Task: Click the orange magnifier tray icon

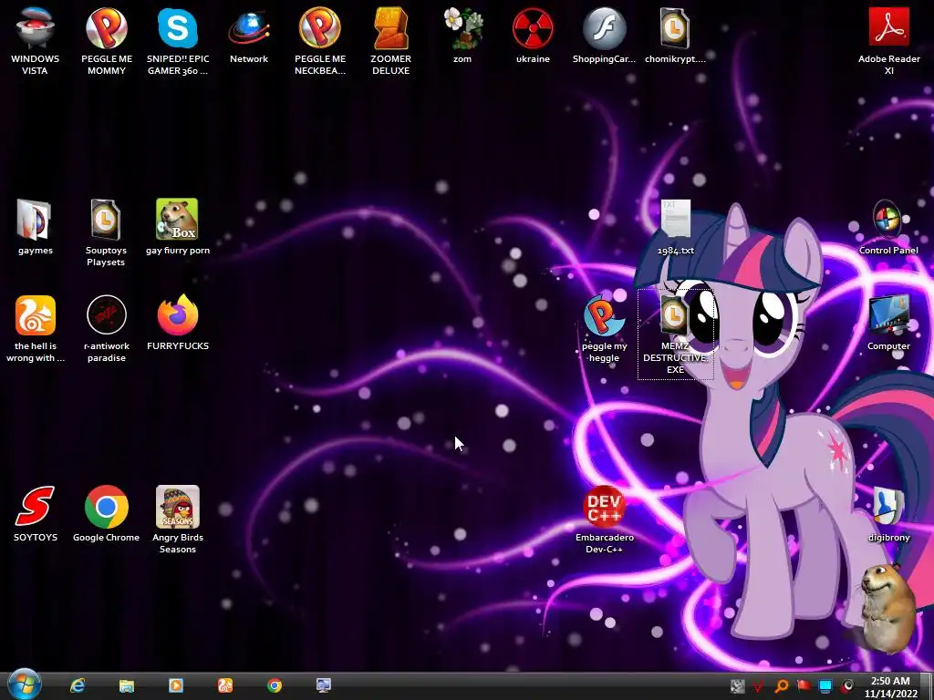Action: point(782,686)
